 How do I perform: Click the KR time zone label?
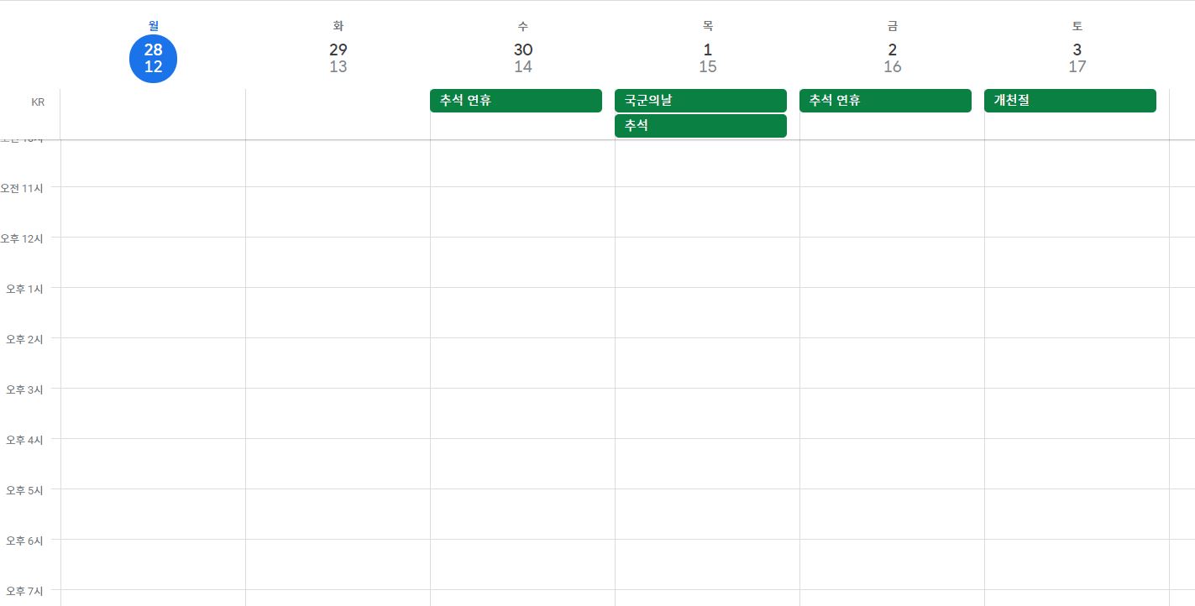(38, 102)
